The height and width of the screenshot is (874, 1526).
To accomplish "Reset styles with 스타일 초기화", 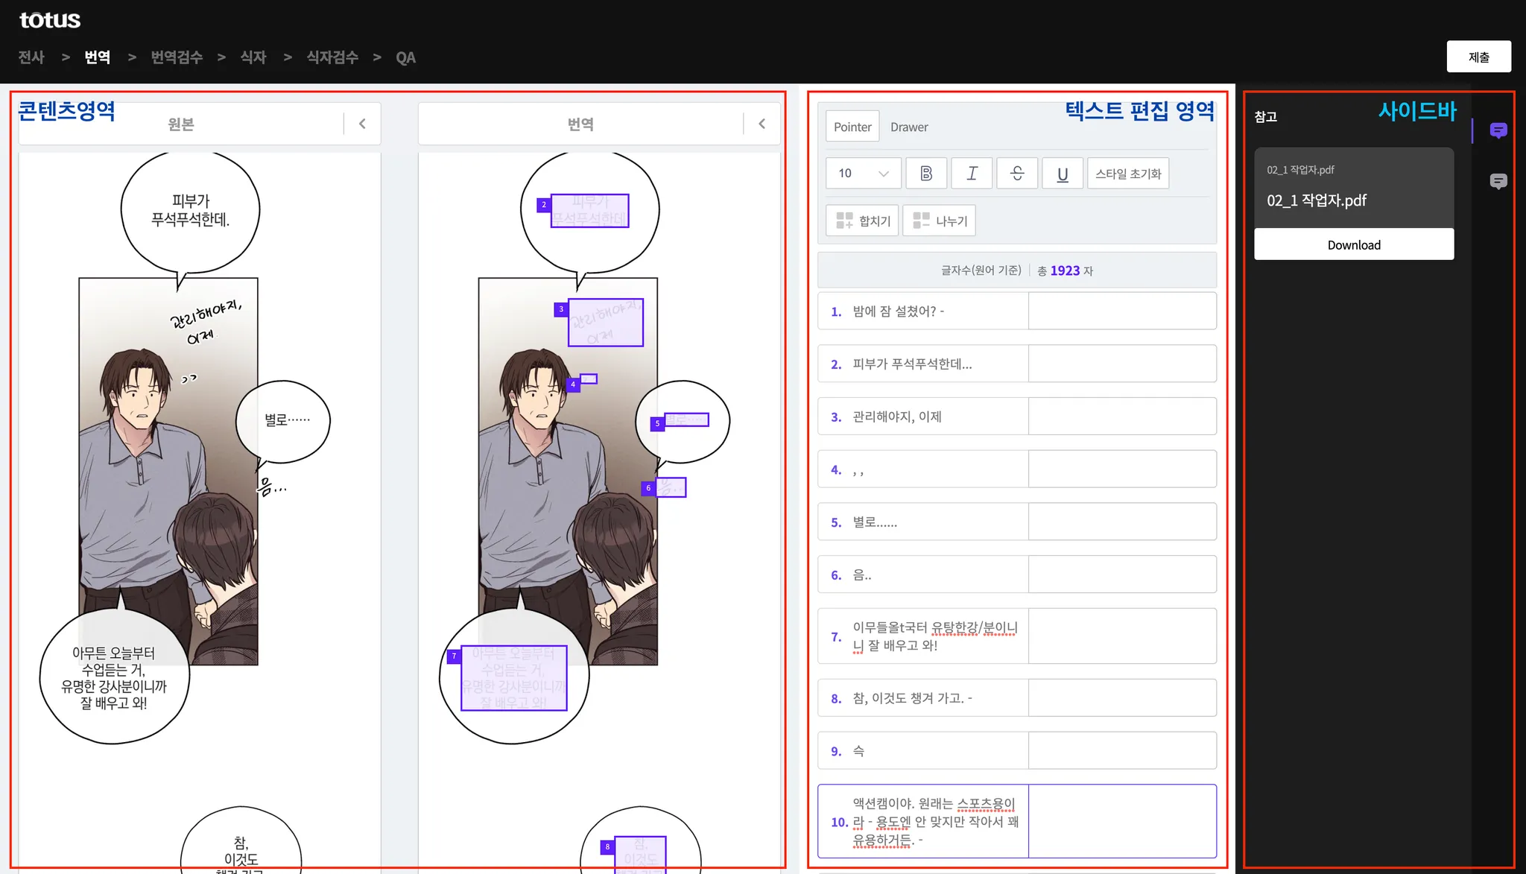I will tap(1128, 174).
